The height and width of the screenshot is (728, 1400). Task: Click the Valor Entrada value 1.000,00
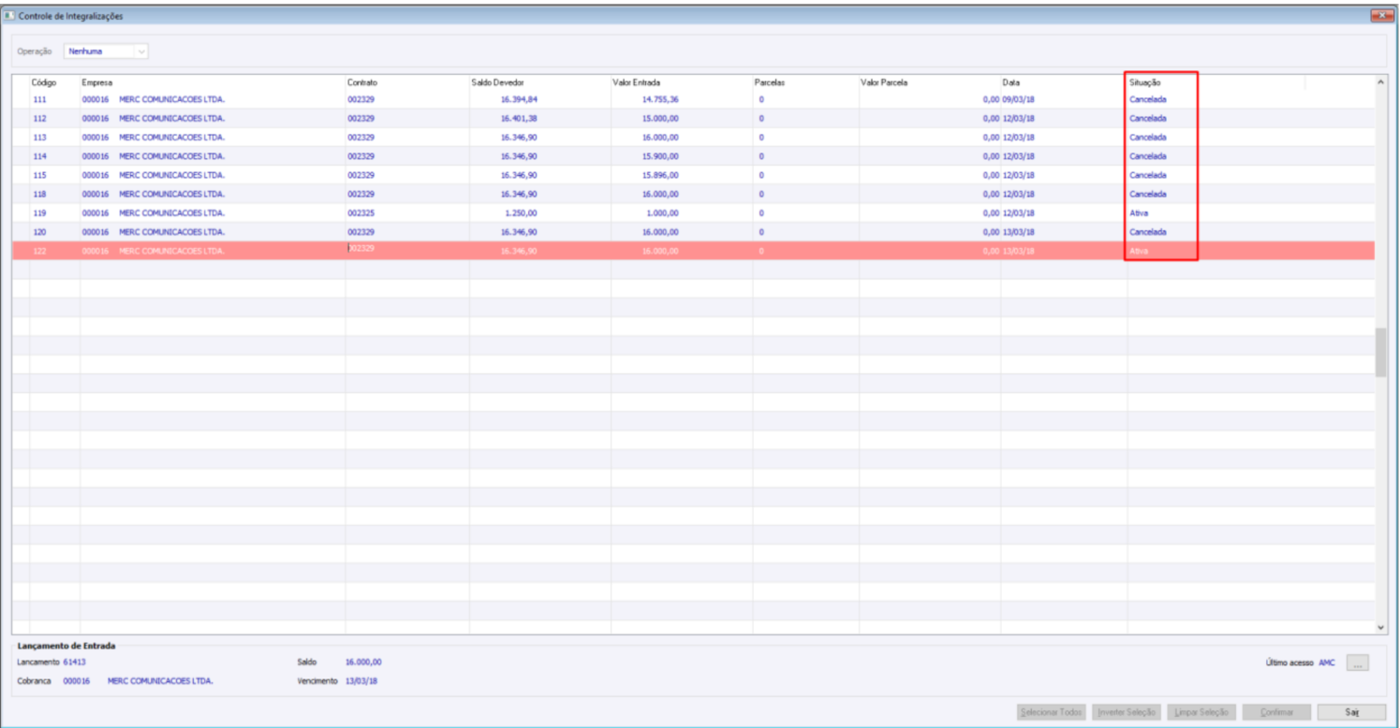(663, 213)
